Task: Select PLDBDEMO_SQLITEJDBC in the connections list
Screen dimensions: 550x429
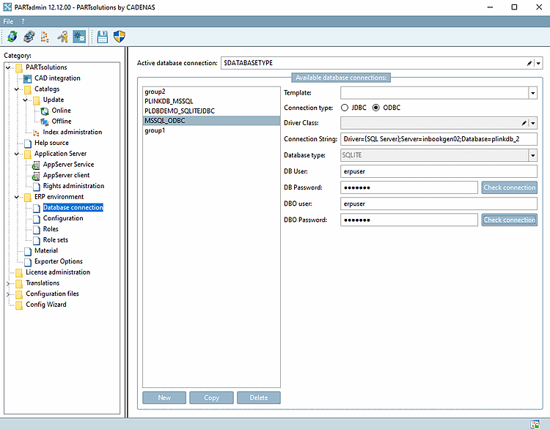Action: [211, 111]
